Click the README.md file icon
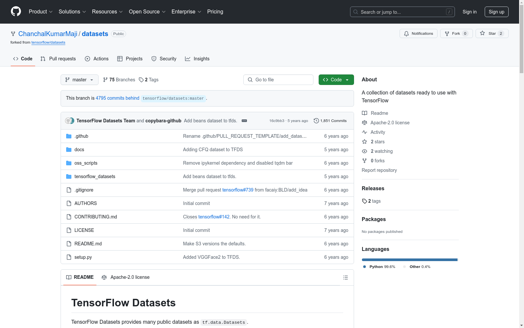The height and width of the screenshot is (328, 524). point(69,244)
